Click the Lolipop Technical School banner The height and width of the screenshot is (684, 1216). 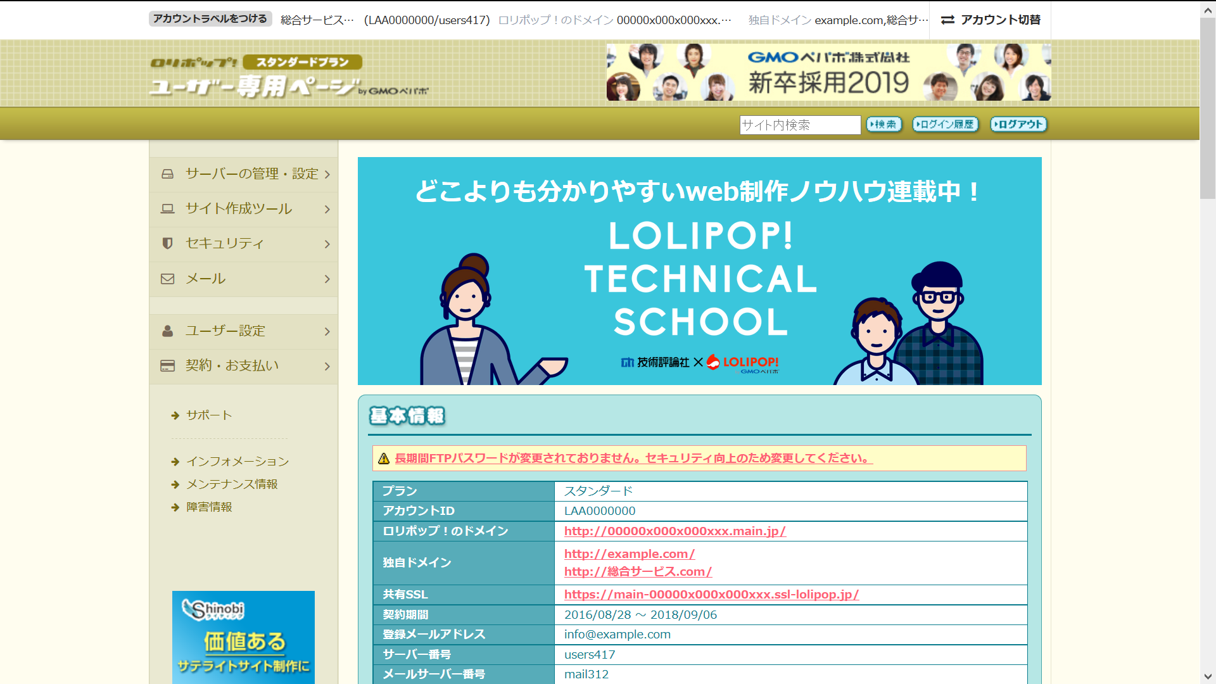point(699,271)
